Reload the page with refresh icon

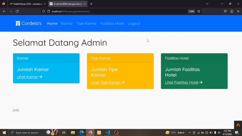(17, 11)
